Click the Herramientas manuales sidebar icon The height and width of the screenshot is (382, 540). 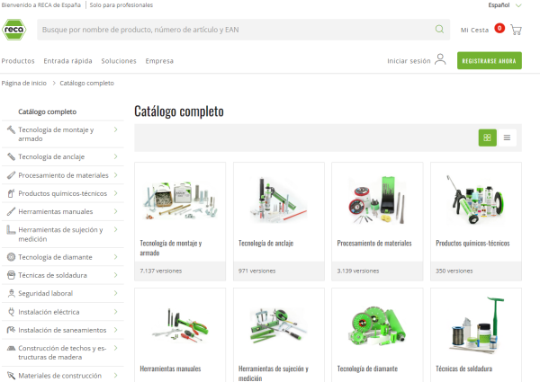point(10,211)
